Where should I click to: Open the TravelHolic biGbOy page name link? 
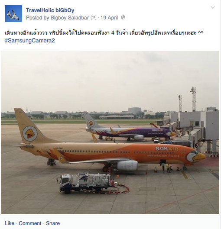click(50, 10)
